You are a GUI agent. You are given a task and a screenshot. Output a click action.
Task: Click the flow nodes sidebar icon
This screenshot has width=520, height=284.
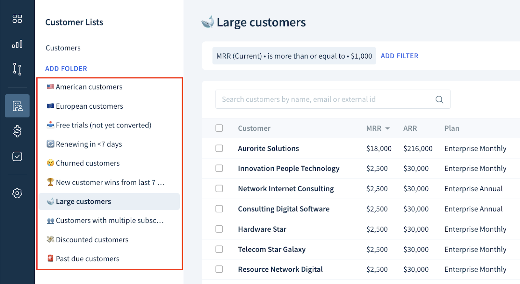17,69
